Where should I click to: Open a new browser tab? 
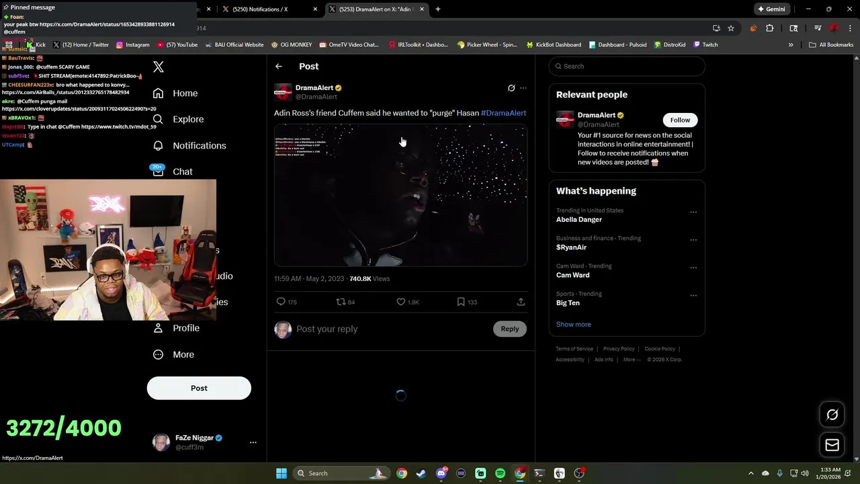pyautogui.click(x=438, y=9)
